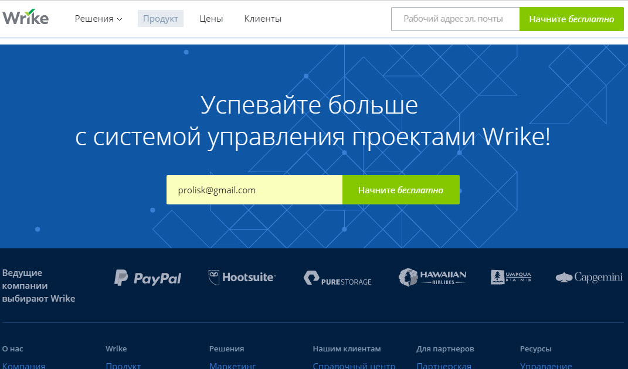Click the Pure Storage logo
This screenshot has width=628, height=369.
pyautogui.click(x=338, y=278)
